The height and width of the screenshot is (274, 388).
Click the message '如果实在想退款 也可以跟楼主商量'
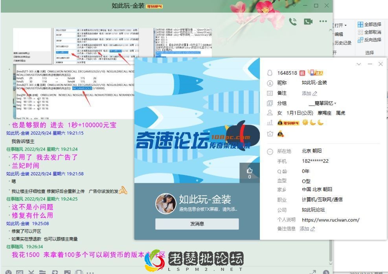point(44,239)
